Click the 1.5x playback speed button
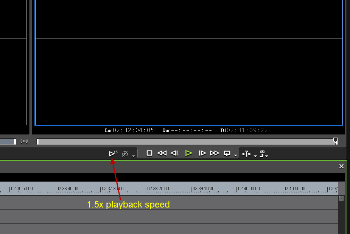 point(113,153)
